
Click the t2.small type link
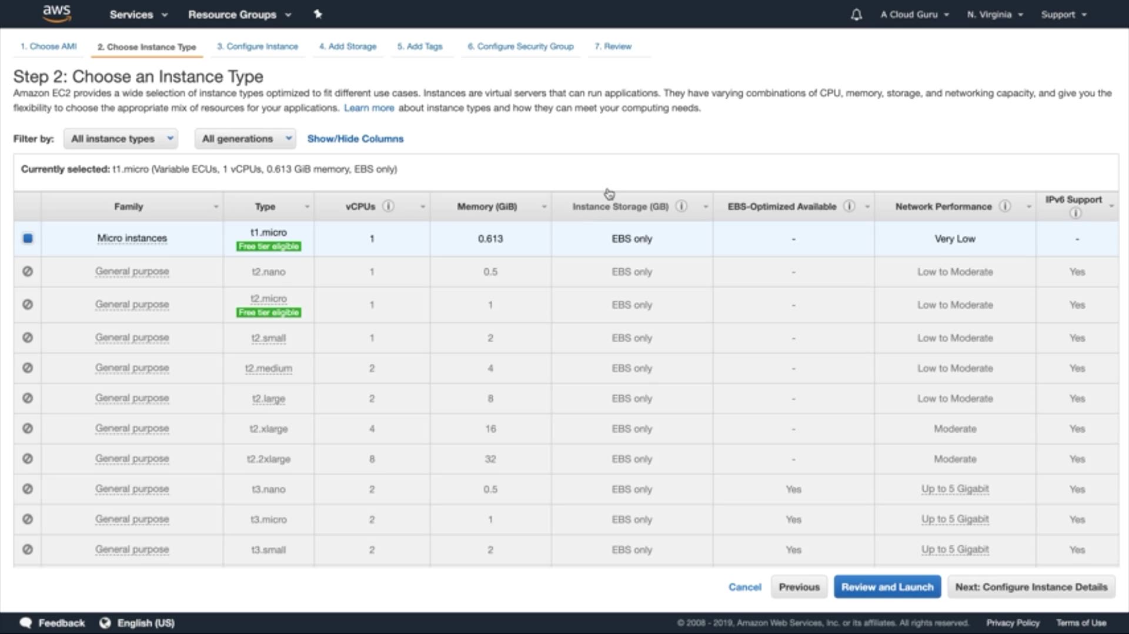coord(269,338)
